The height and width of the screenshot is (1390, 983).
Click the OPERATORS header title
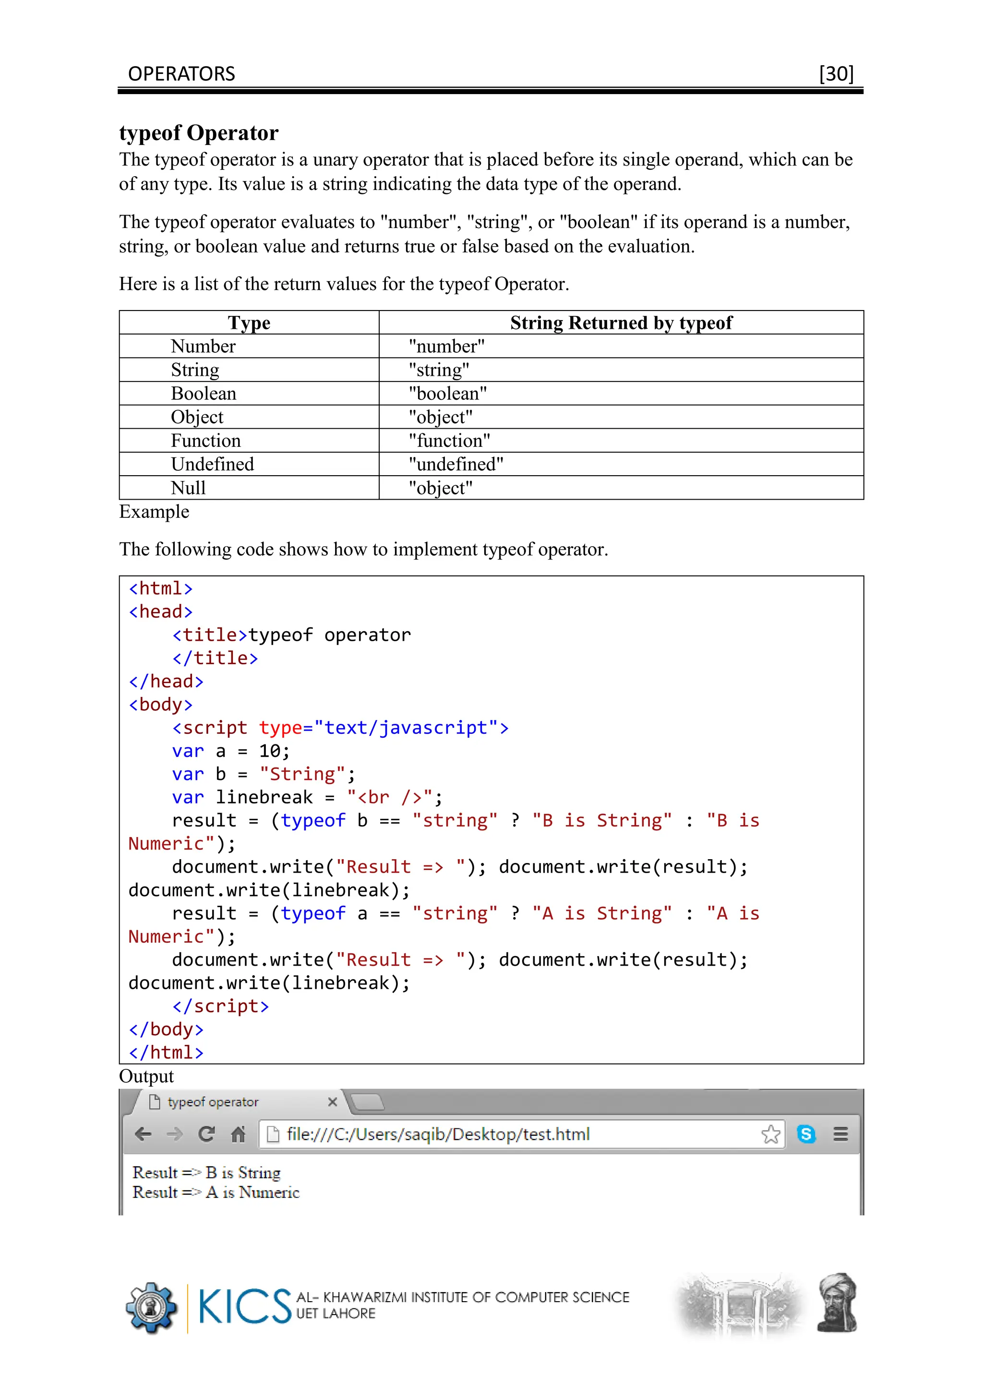[x=181, y=74]
